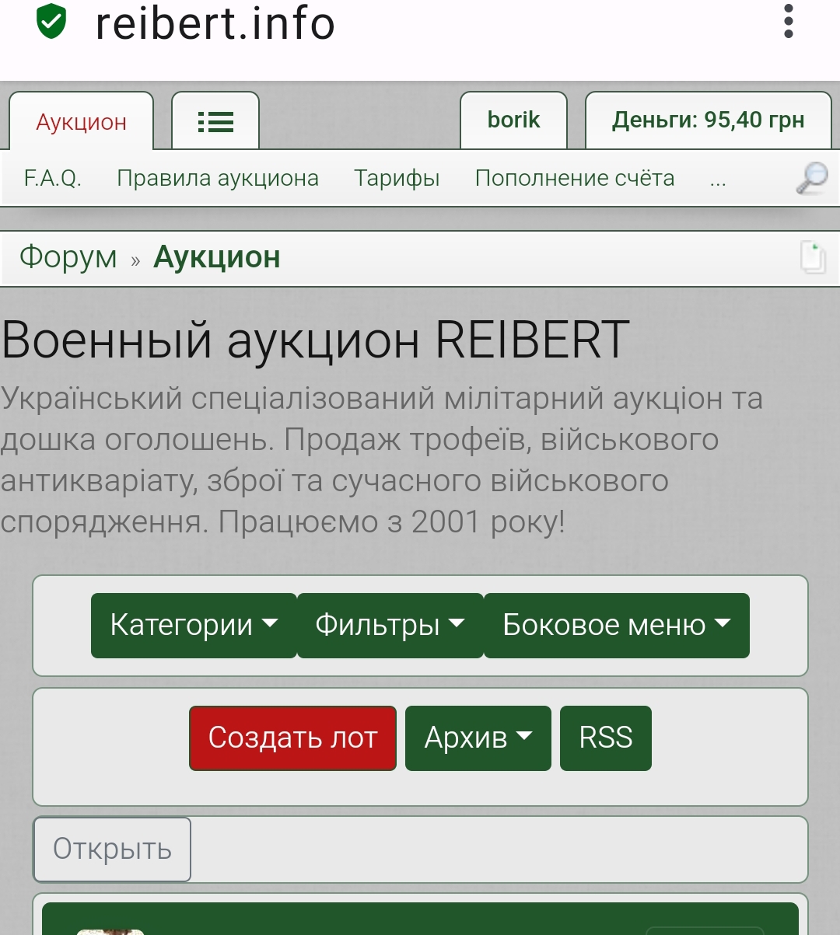
Task: Expand the ellipsis more menu items
Action: (x=718, y=180)
